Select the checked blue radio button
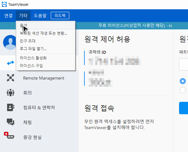Image resolution: width=188 pixels, height=152 pixels. tap(183, 81)
